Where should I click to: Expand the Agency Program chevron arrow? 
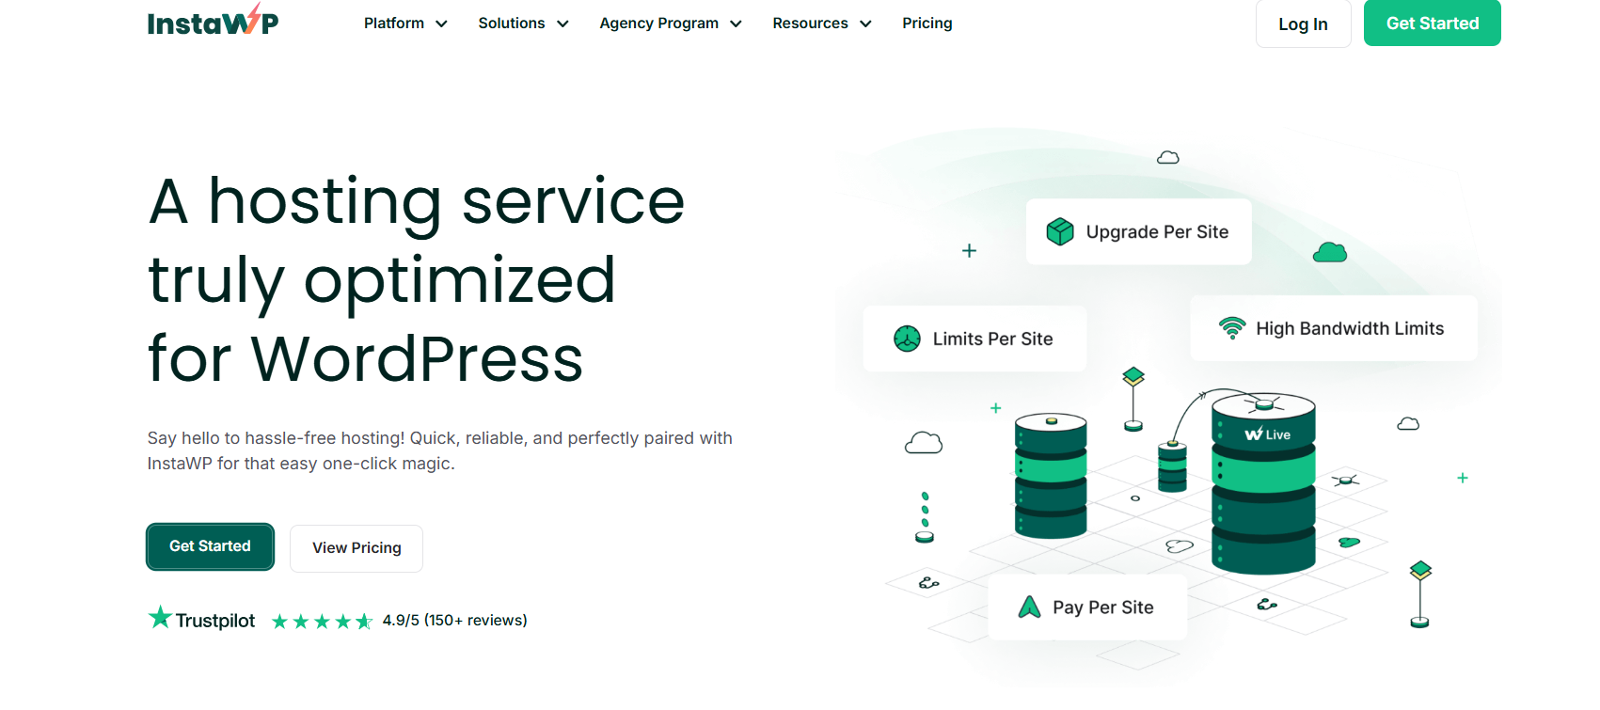(x=736, y=24)
